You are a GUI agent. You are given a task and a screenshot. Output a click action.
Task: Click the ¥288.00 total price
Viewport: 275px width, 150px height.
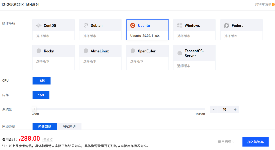tap(29, 139)
